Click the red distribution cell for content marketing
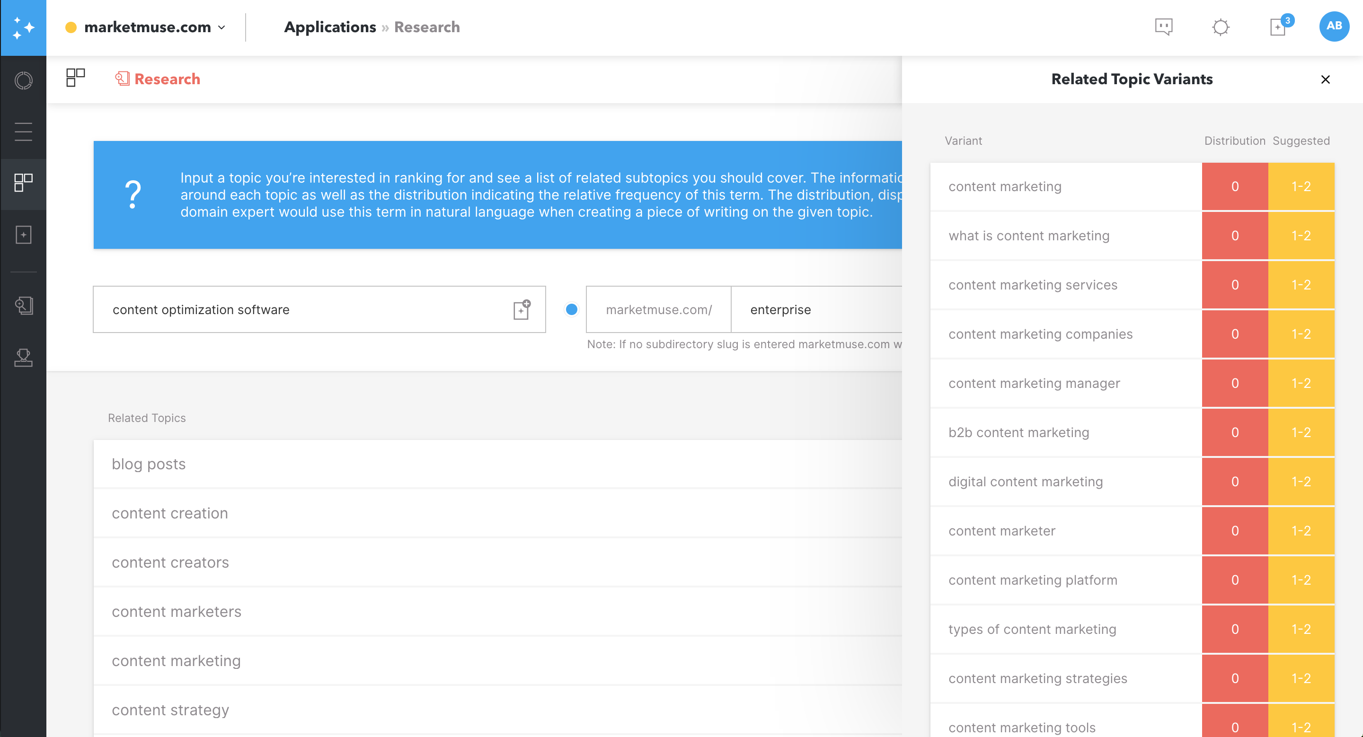This screenshot has width=1363, height=737. 1234,187
